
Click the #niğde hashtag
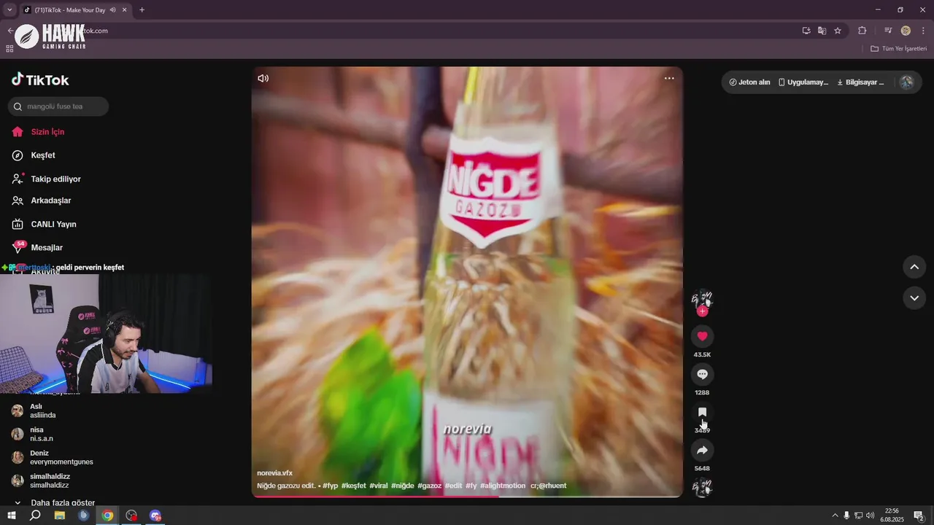pyautogui.click(x=402, y=486)
